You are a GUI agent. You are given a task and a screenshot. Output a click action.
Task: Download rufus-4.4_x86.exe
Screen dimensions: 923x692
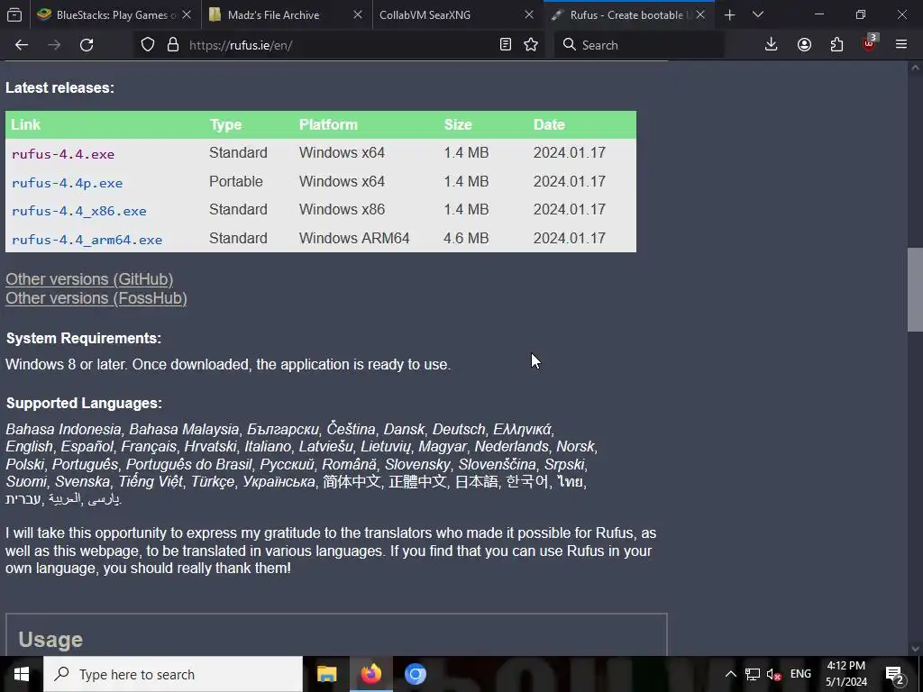79,211
